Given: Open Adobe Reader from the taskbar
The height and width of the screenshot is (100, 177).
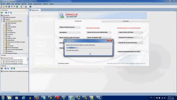Looking at the screenshot, I should tap(58, 98).
